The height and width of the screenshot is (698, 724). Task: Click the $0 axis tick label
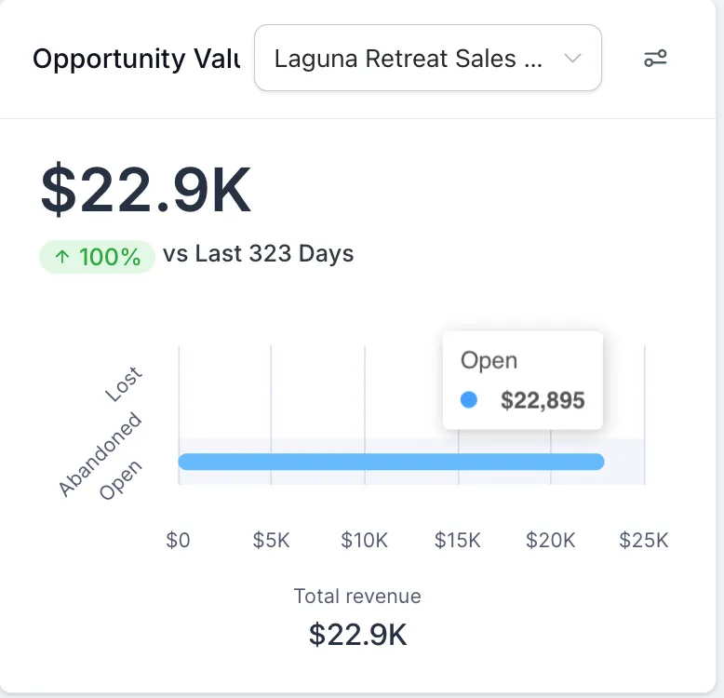pyautogui.click(x=178, y=541)
